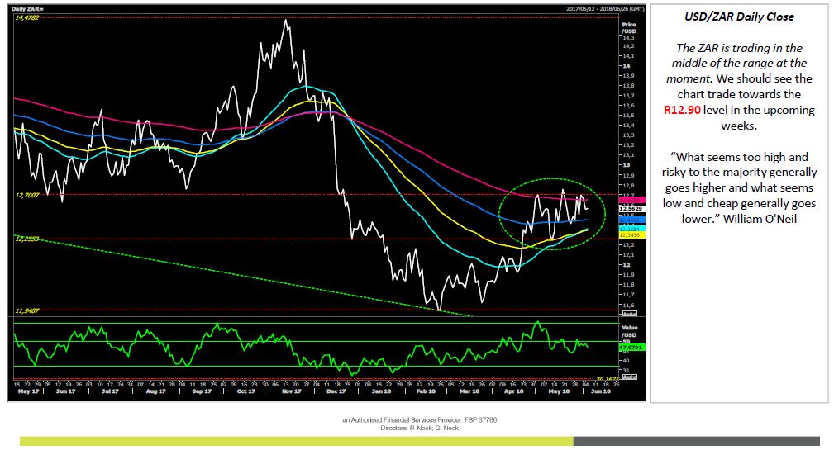Click the 14,4782 resistance level label

tap(27, 17)
